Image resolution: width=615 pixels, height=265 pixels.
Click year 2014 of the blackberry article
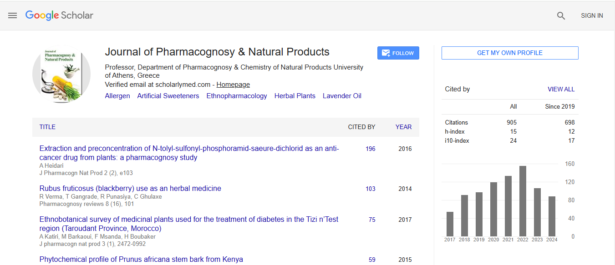(x=405, y=189)
